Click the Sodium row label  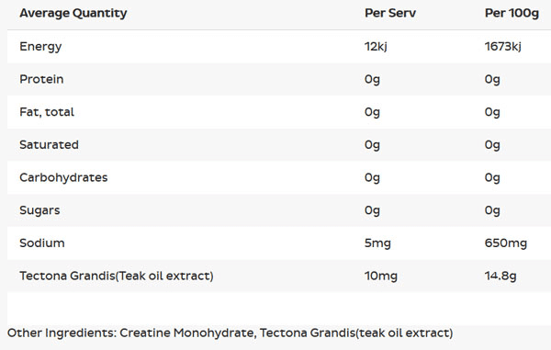(42, 243)
